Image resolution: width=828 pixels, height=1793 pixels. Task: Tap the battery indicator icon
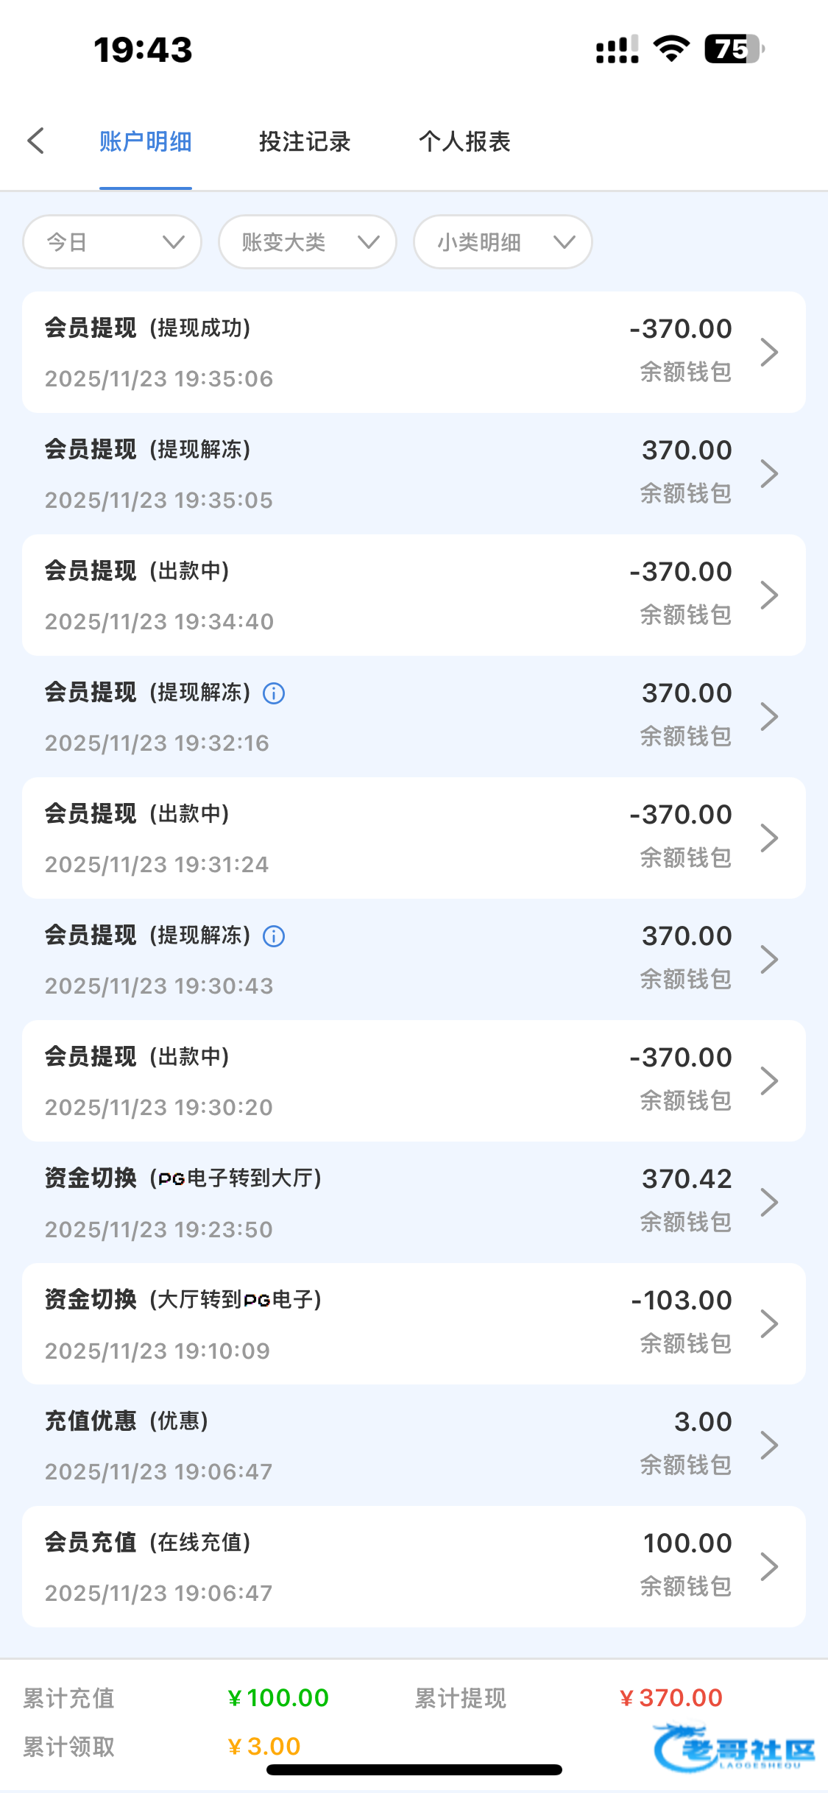734,49
